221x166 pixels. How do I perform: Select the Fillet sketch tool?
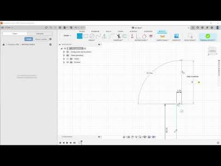112,36
